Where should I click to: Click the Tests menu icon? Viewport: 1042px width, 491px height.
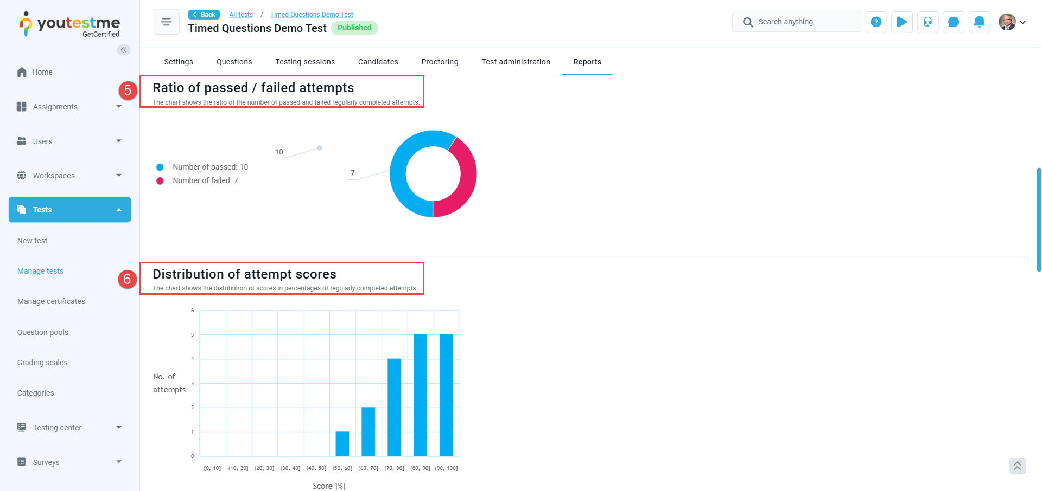click(x=22, y=210)
